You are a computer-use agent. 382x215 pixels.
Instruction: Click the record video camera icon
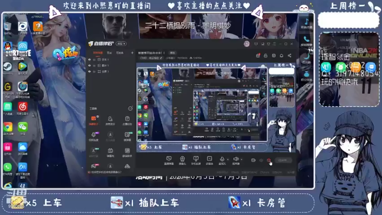(254, 160)
